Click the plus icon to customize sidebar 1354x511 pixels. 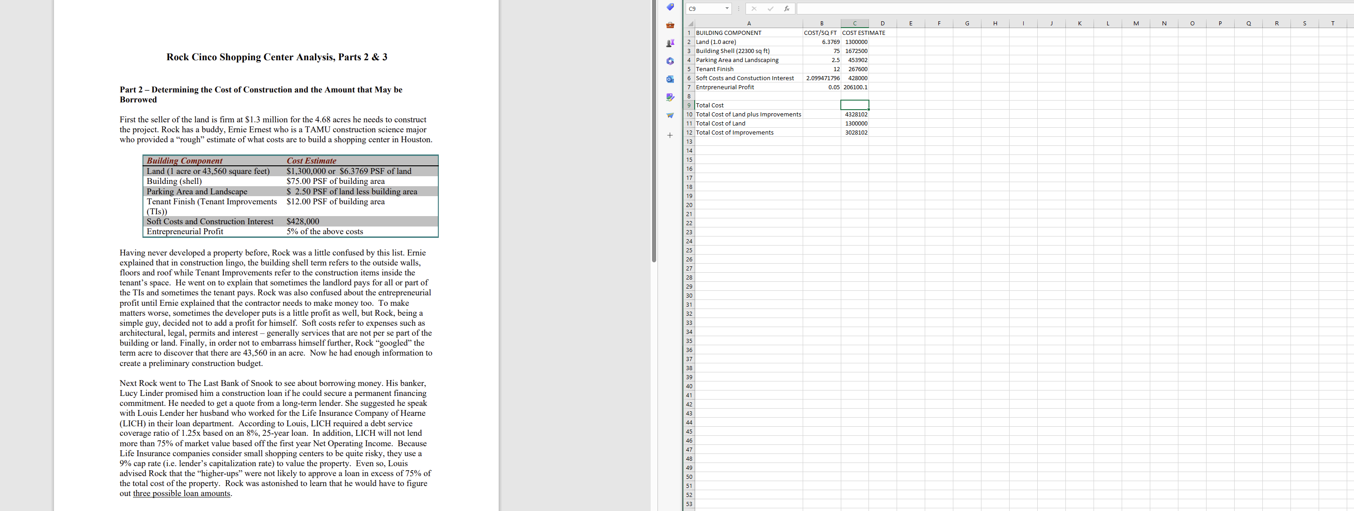coord(670,135)
